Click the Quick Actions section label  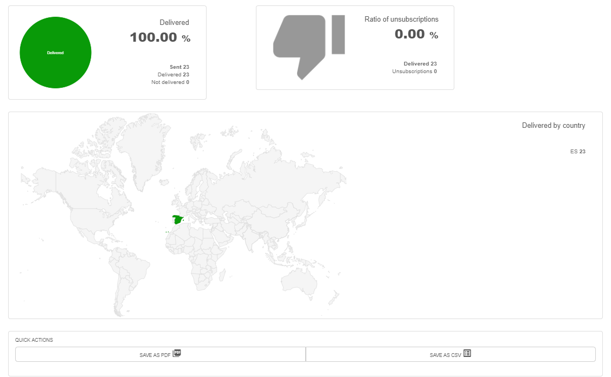(34, 340)
